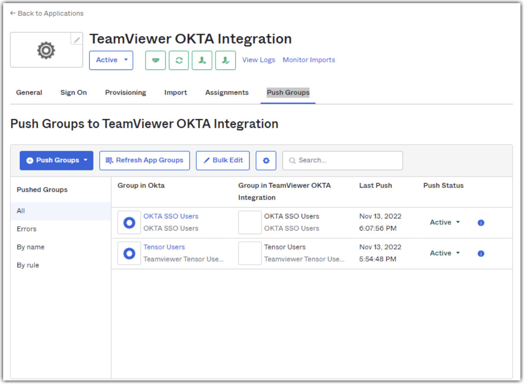
Task: Click the user with checkmark icon button
Action: [225, 60]
